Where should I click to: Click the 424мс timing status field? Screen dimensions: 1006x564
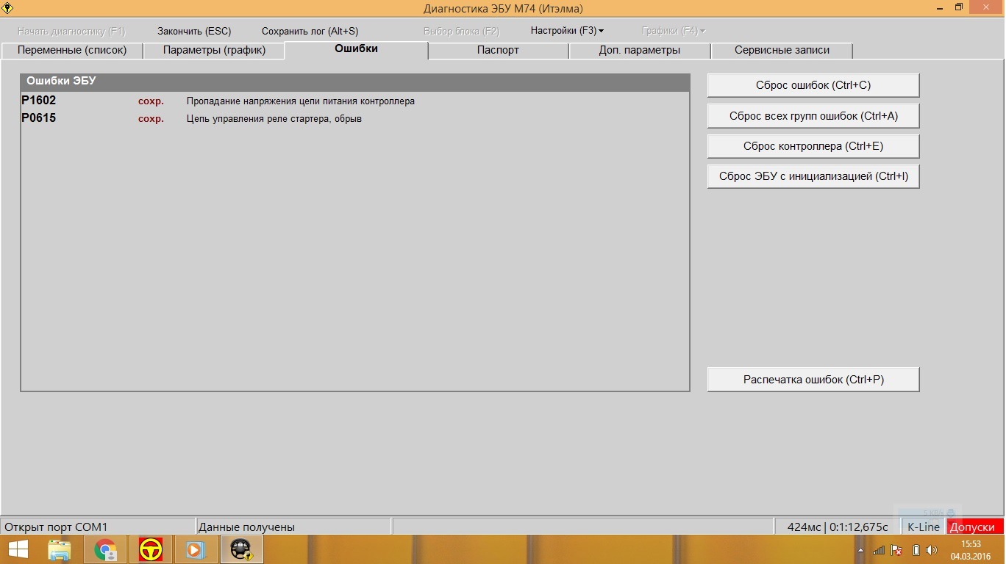[838, 527]
